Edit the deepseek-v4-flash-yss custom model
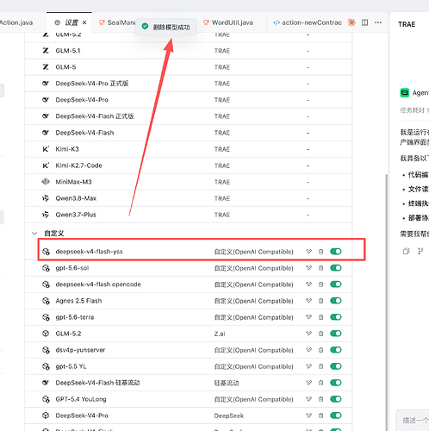Image resolution: width=429 pixels, height=431 pixels. coord(308,252)
